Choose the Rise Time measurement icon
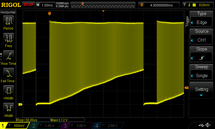 coord(8,56)
